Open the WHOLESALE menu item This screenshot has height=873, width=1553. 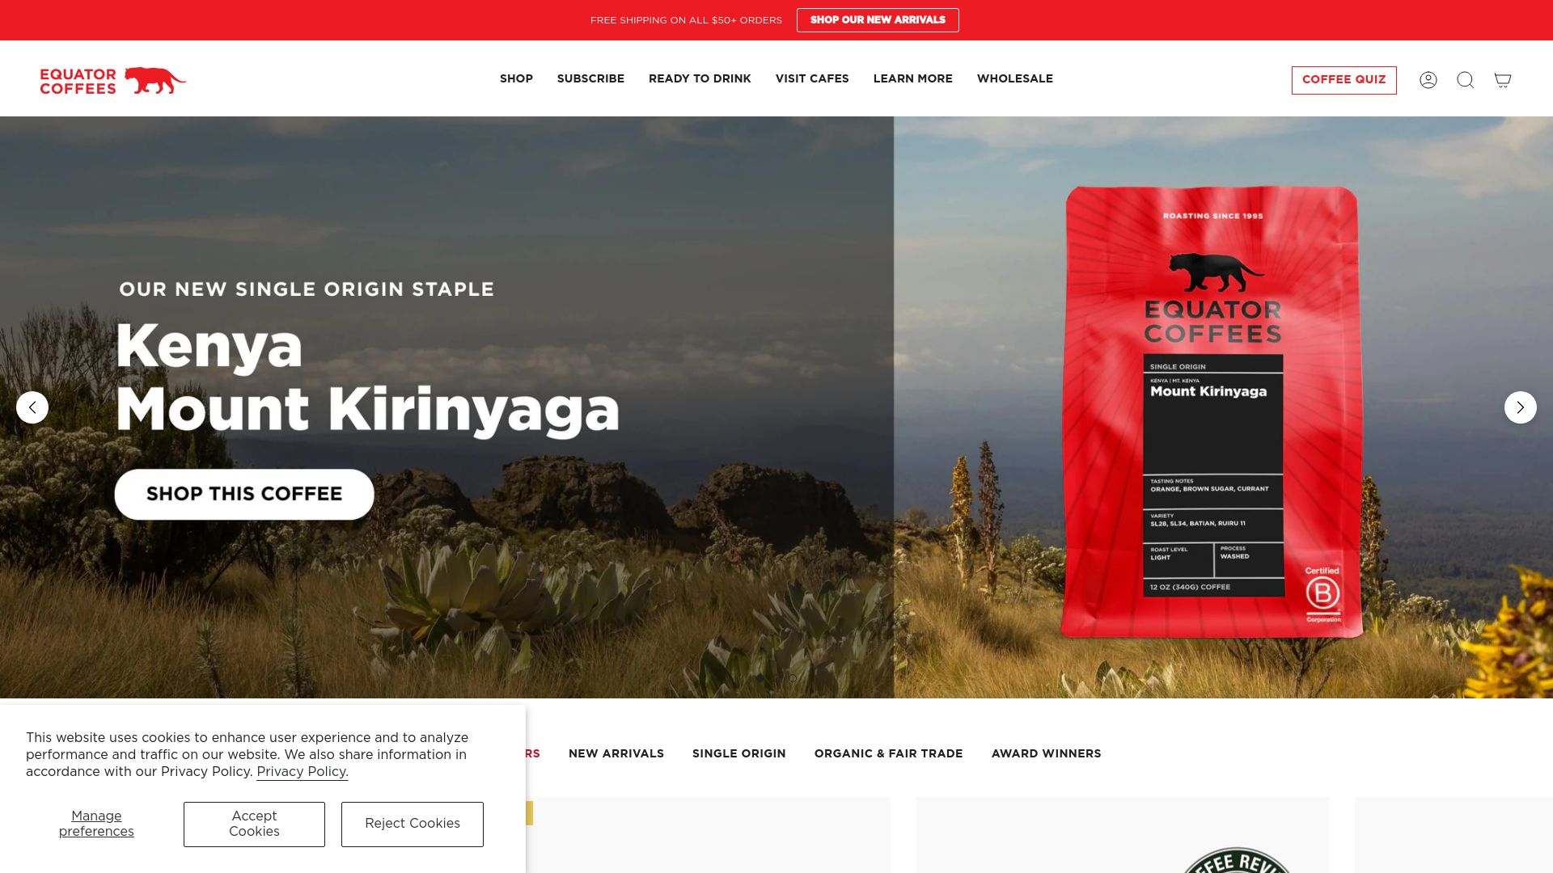[1015, 79]
